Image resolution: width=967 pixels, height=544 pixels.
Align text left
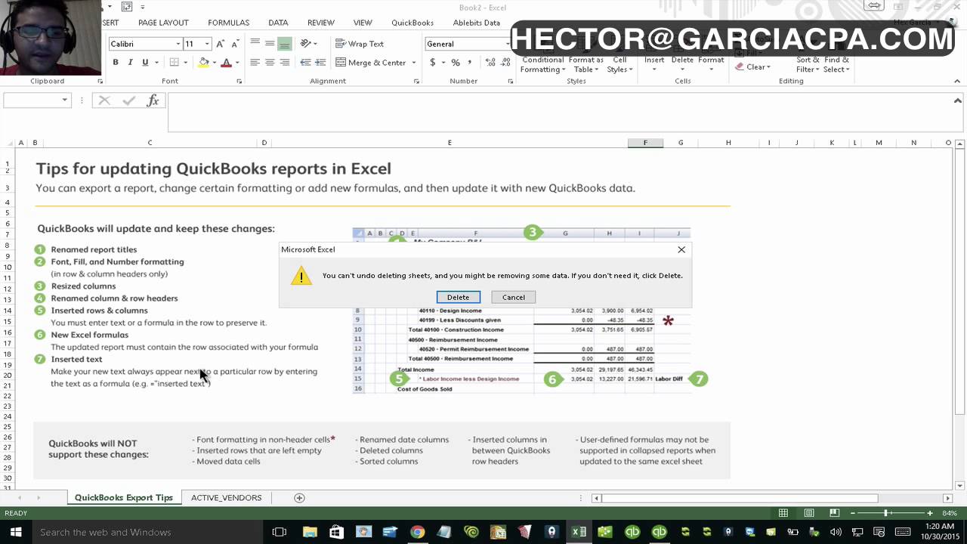click(255, 63)
